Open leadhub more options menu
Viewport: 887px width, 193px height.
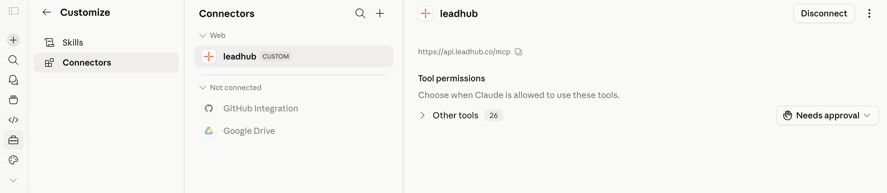(869, 13)
